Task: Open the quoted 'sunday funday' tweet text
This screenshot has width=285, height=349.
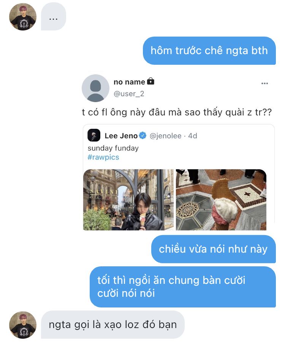Action: [113, 148]
